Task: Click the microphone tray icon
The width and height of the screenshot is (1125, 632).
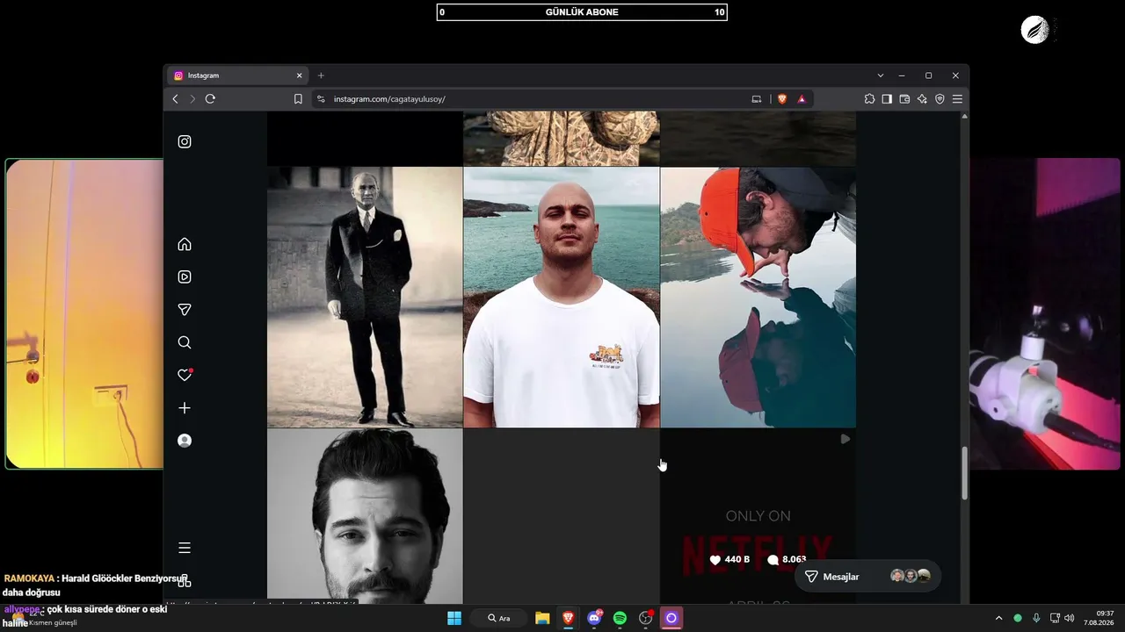Action: 1036,618
